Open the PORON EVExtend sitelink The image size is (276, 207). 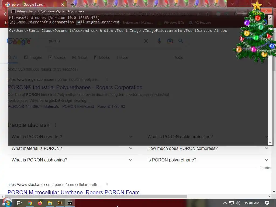coord(78,106)
